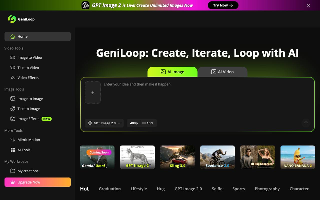Expand the GPT Image 2.0 model dropdown
Viewport: 320px width, 200px height.
click(x=104, y=123)
